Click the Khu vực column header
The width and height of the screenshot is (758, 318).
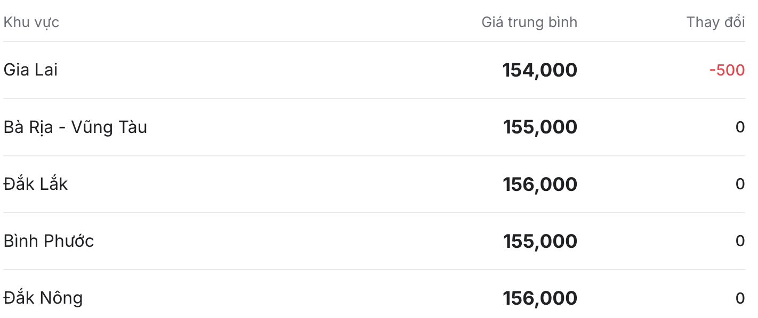[x=31, y=22]
